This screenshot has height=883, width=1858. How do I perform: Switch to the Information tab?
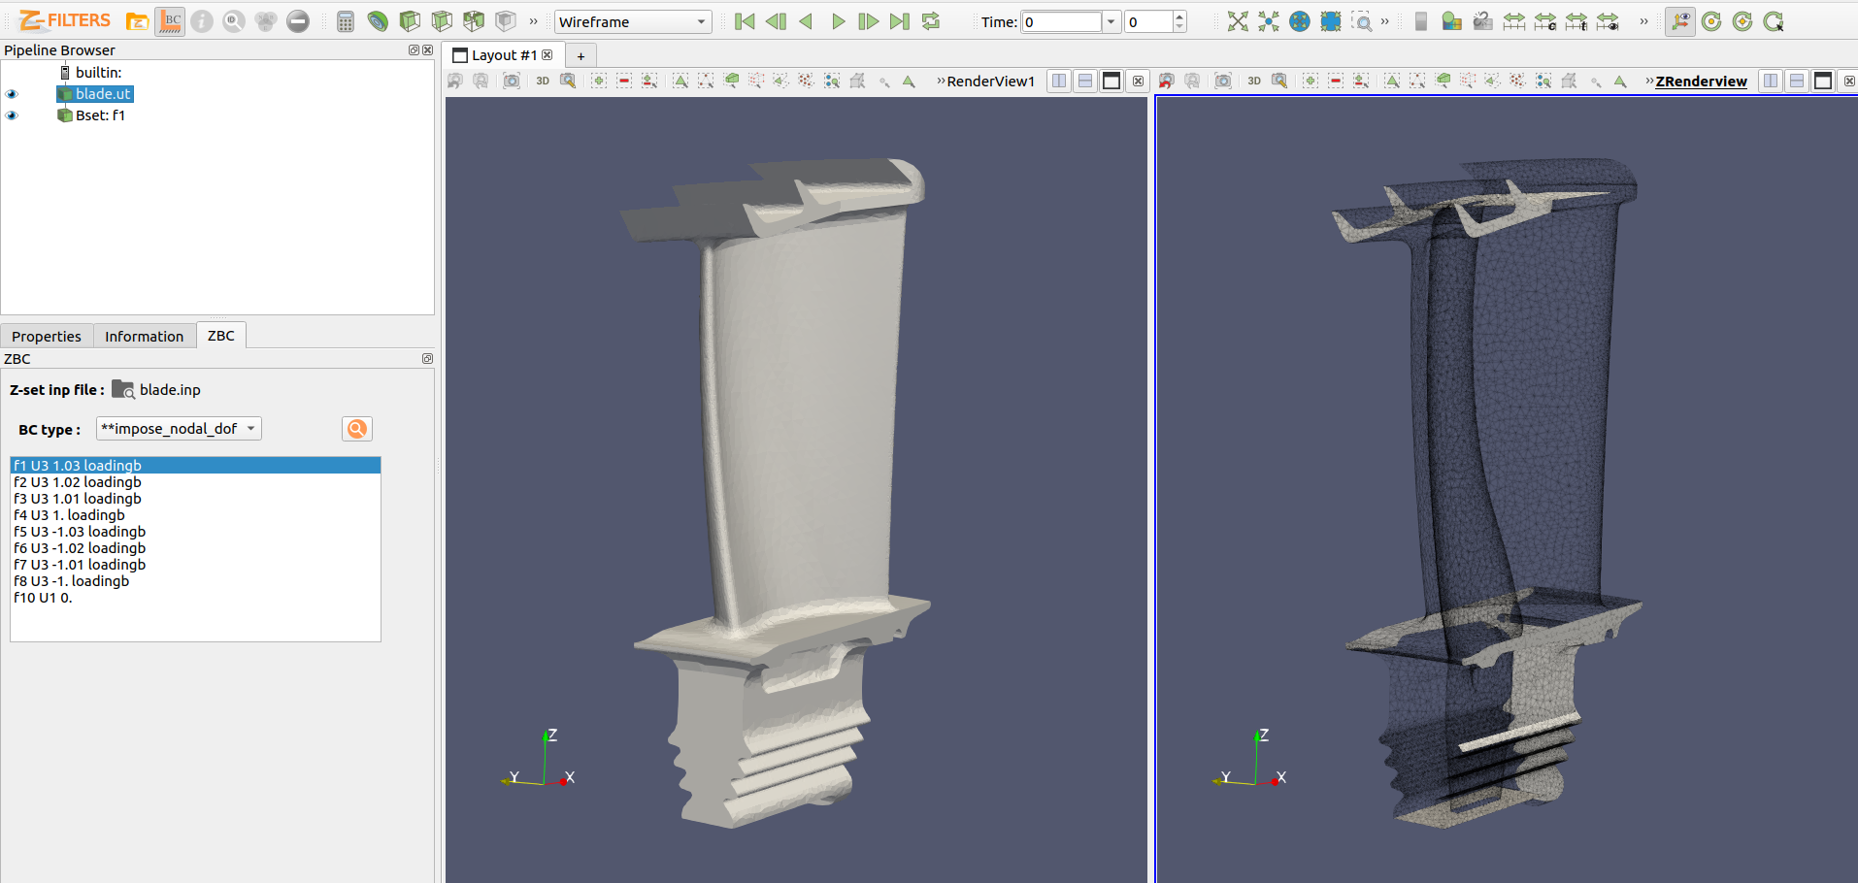coord(144,336)
